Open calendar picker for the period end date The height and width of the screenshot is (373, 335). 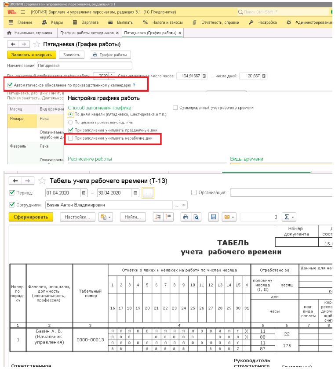click(135, 193)
